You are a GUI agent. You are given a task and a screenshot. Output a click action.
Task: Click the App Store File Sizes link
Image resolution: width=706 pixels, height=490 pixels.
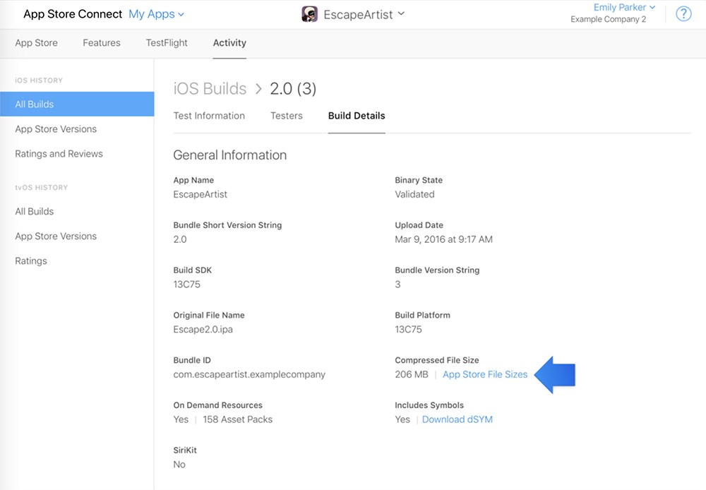(485, 375)
